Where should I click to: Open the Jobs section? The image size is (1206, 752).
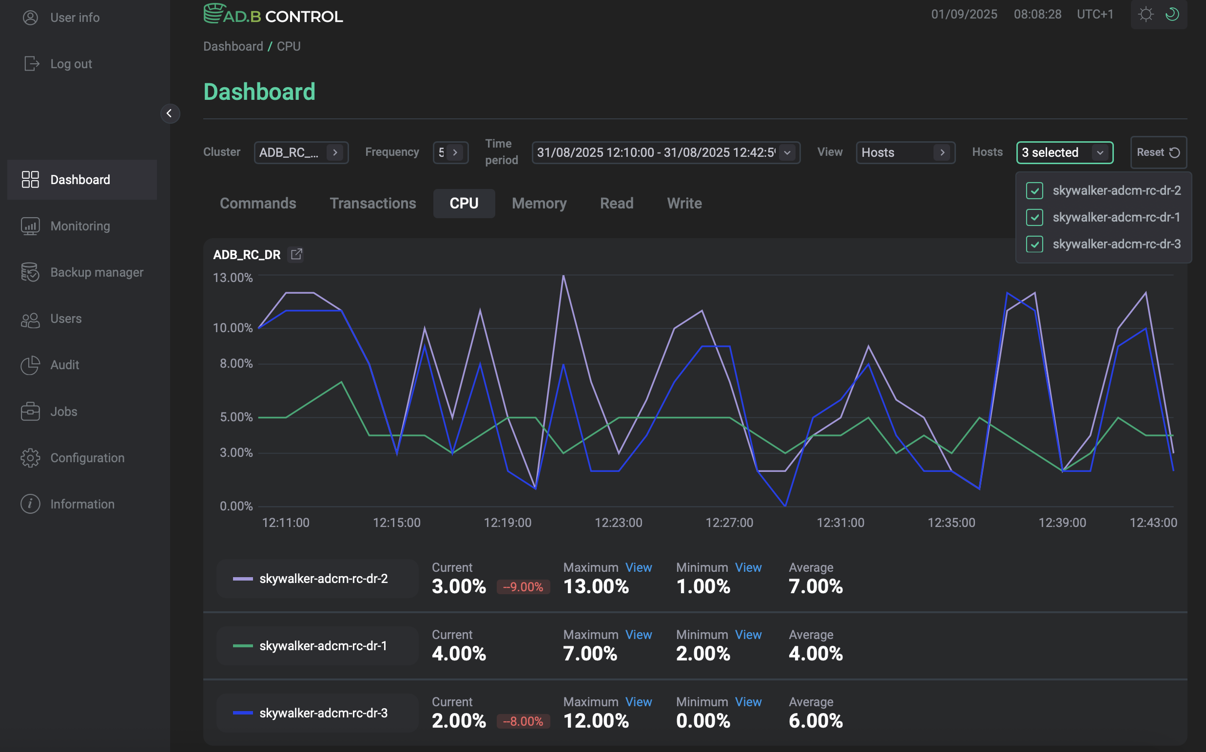click(x=63, y=411)
